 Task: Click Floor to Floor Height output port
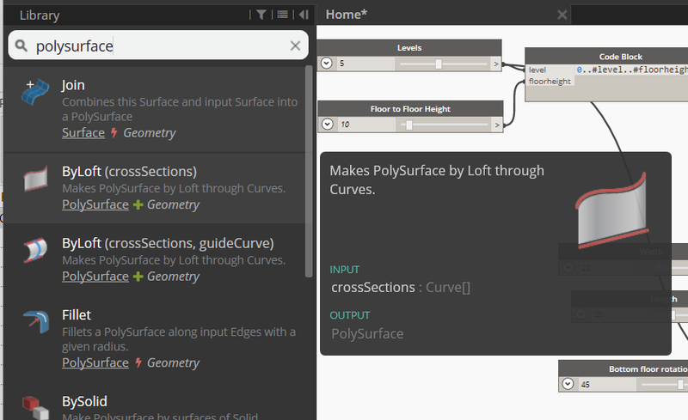[497, 125]
